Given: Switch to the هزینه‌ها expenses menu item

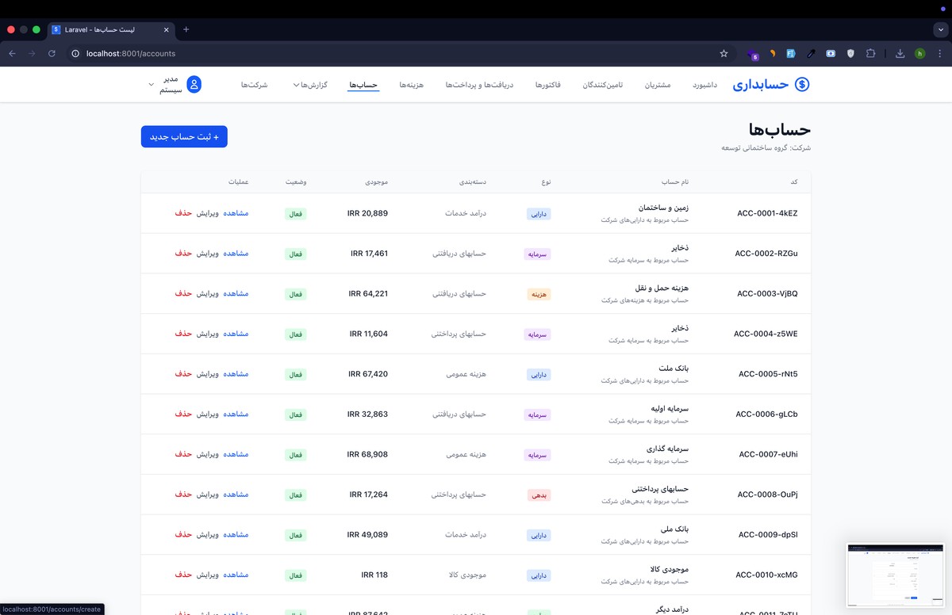Looking at the screenshot, I should click(413, 85).
